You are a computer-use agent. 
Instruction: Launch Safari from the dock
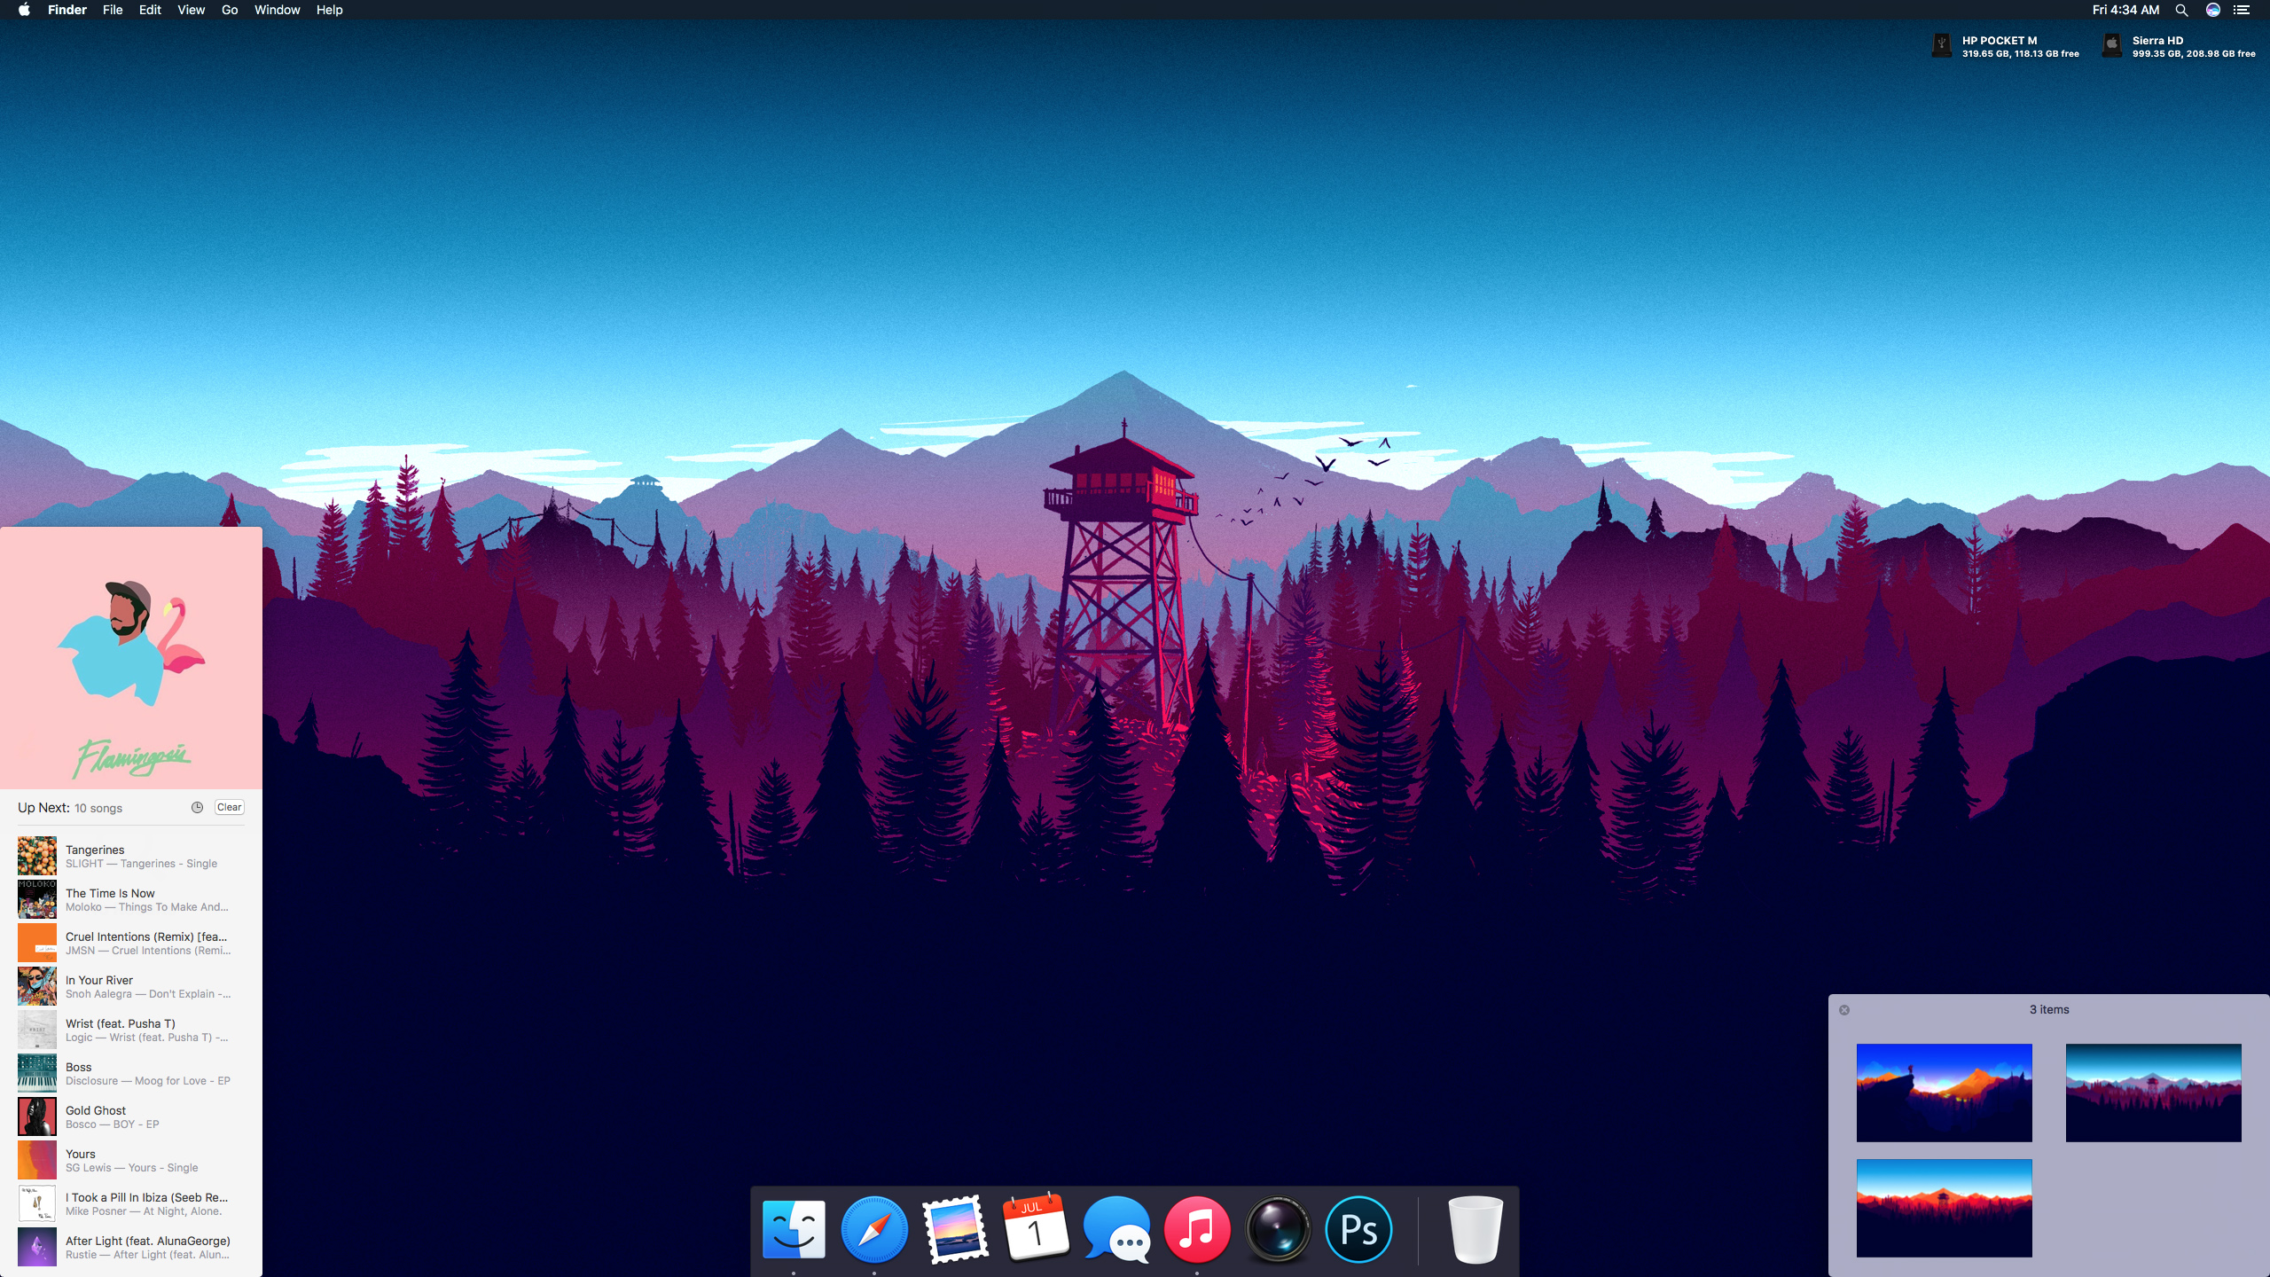[x=874, y=1229]
